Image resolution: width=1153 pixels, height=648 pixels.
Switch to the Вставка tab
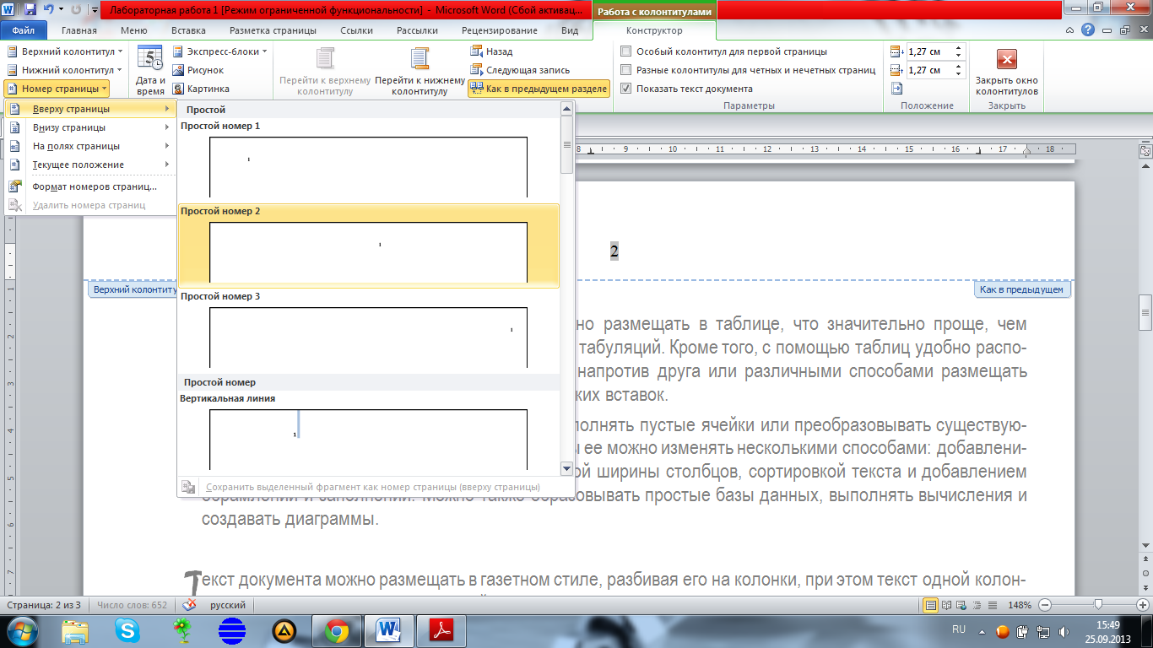tap(188, 30)
